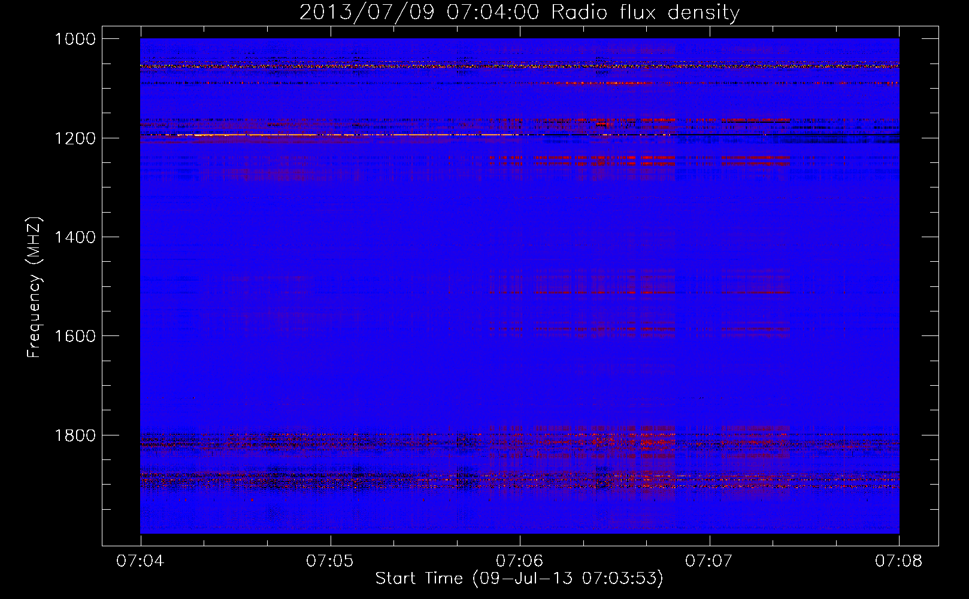Screen dimensions: 969x599
Task: Click the 'Frequency (MHZ)' y-axis label
Action: (x=35, y=288)
